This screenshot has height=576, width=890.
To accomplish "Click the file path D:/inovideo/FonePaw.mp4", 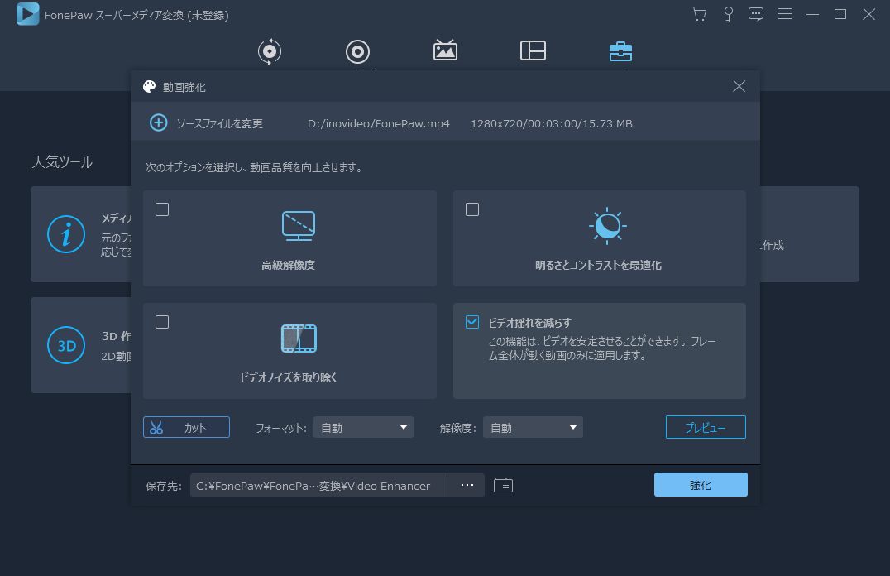I will (x=379, y=124).
